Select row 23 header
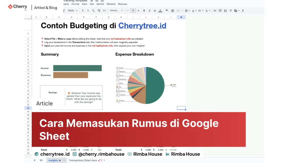Image resolution: width=290 pixels, height=163 pixels. [x=28, y=108]
